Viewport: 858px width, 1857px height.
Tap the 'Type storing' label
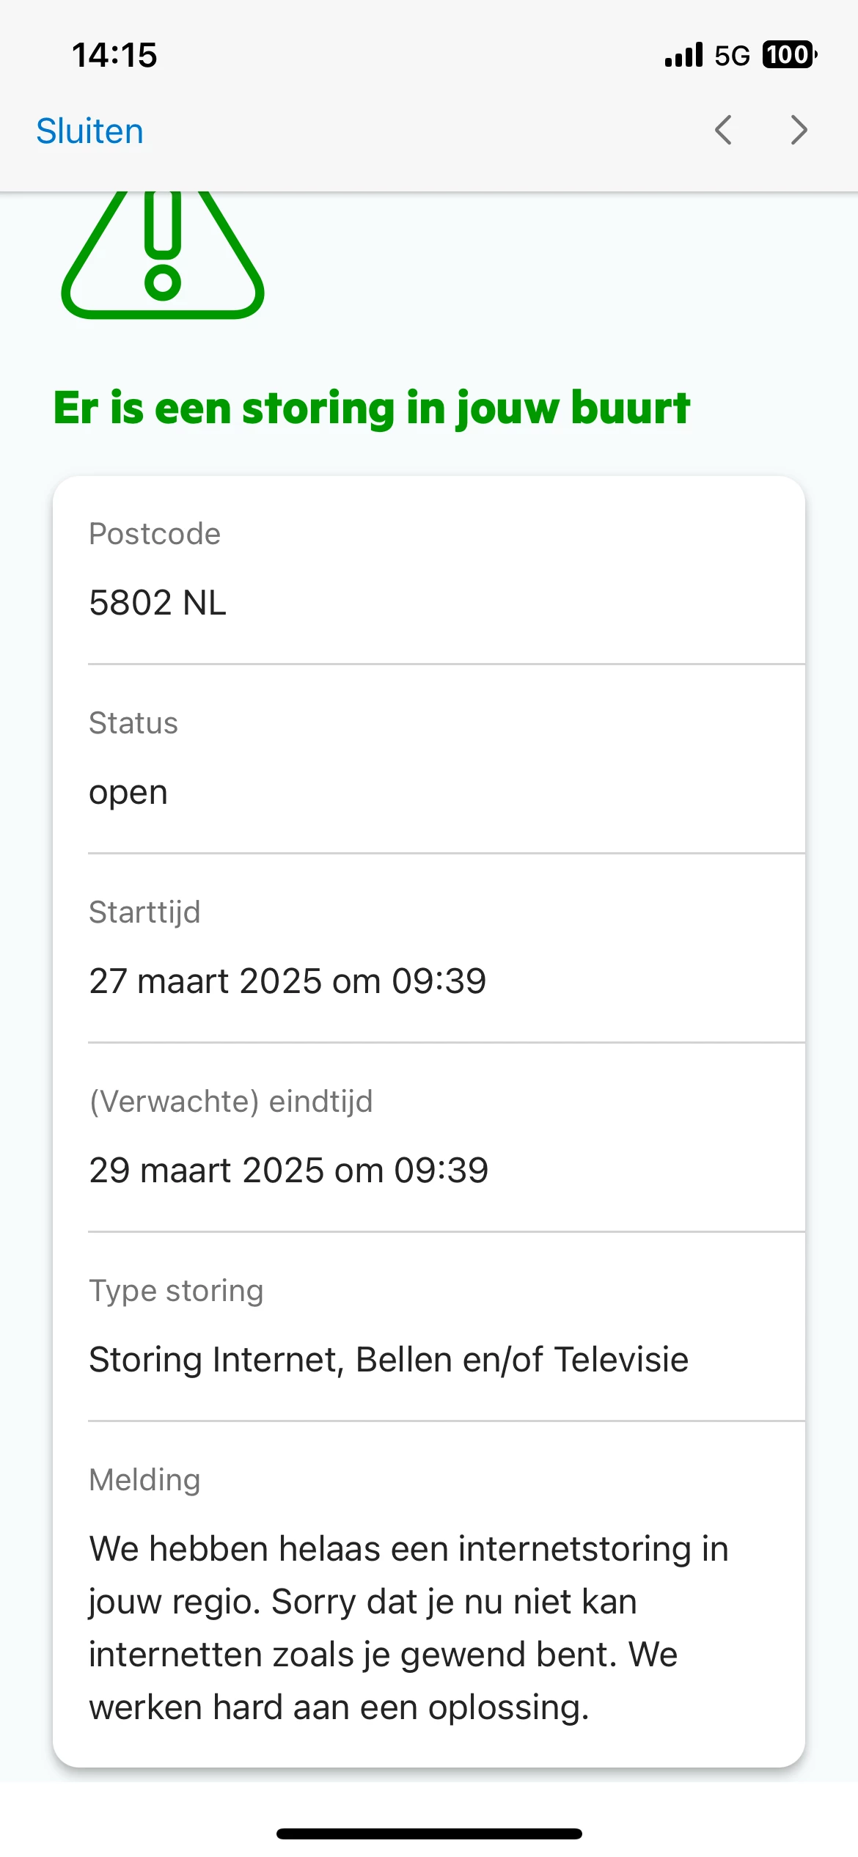tap(176, 1291)
